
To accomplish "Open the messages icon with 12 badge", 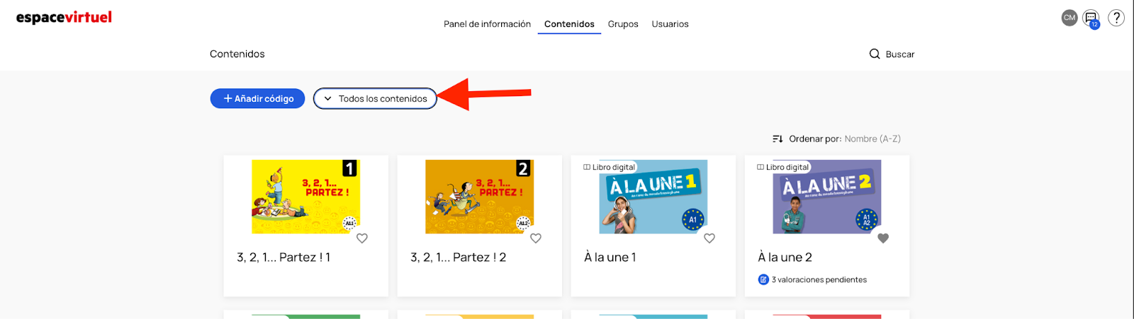I will pos(1091,18).
